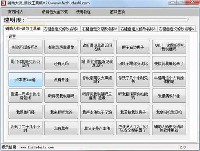
Task: Click 辅助大师更多语音包软件更新 button
Action: point(169,128)
